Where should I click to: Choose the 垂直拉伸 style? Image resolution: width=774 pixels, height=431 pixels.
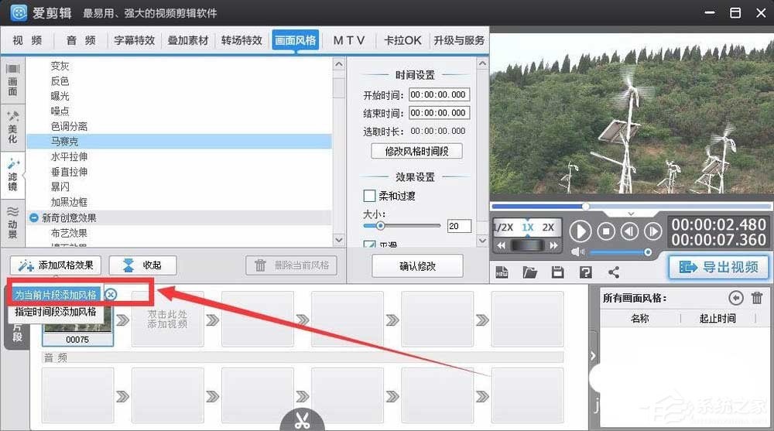(x=69, y=172)
